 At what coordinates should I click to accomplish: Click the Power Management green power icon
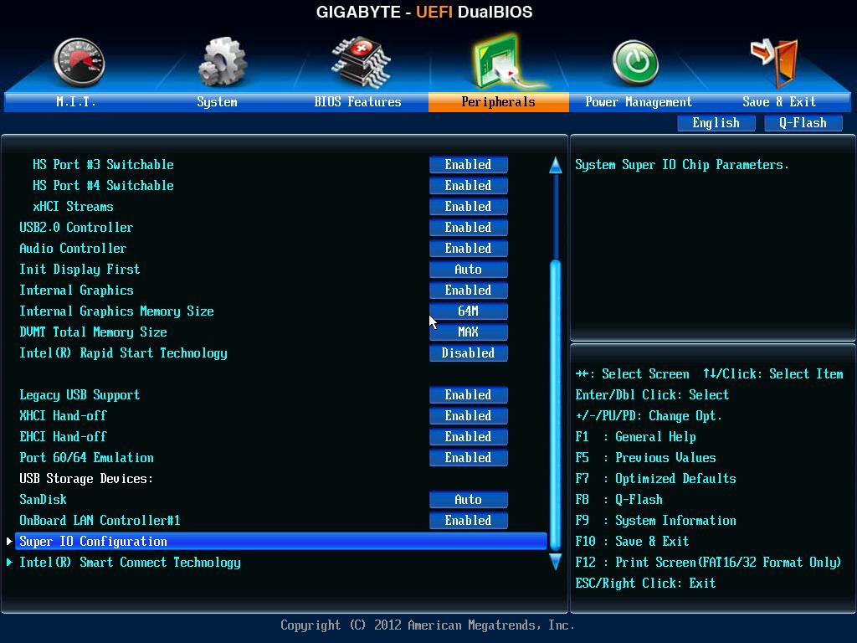[635, 63]
